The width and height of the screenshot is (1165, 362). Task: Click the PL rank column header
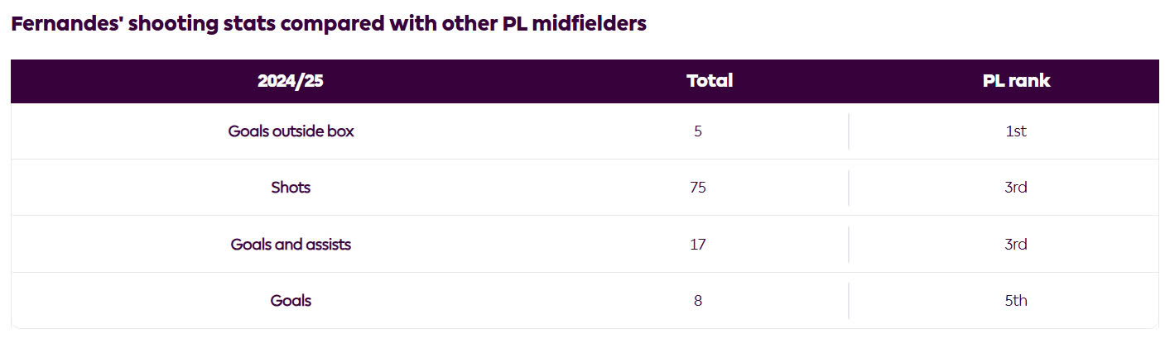[x=1016, y=81]
